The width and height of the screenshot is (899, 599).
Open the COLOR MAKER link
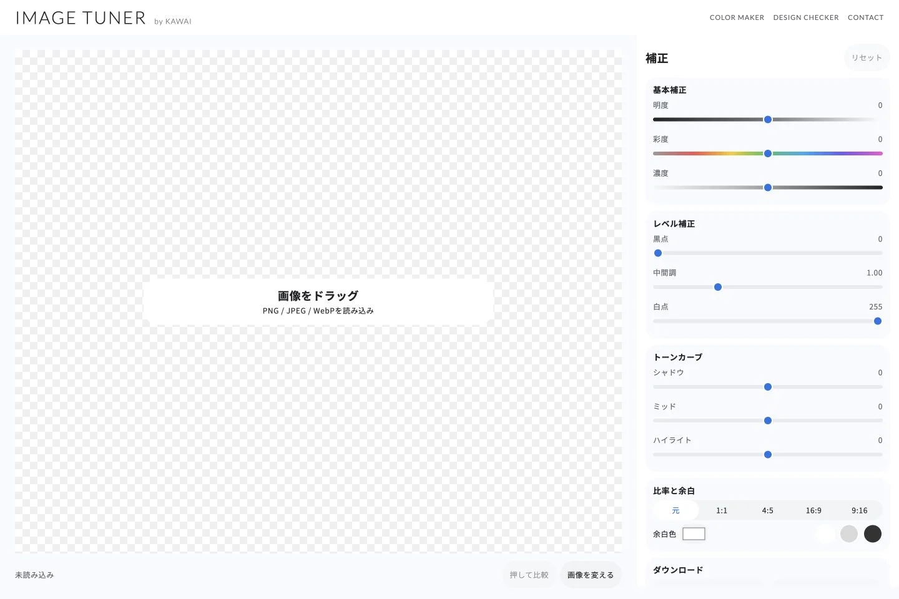(x=737, y=17)
